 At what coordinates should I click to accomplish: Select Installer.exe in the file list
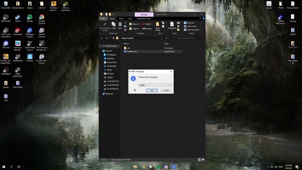pos(132,51)
